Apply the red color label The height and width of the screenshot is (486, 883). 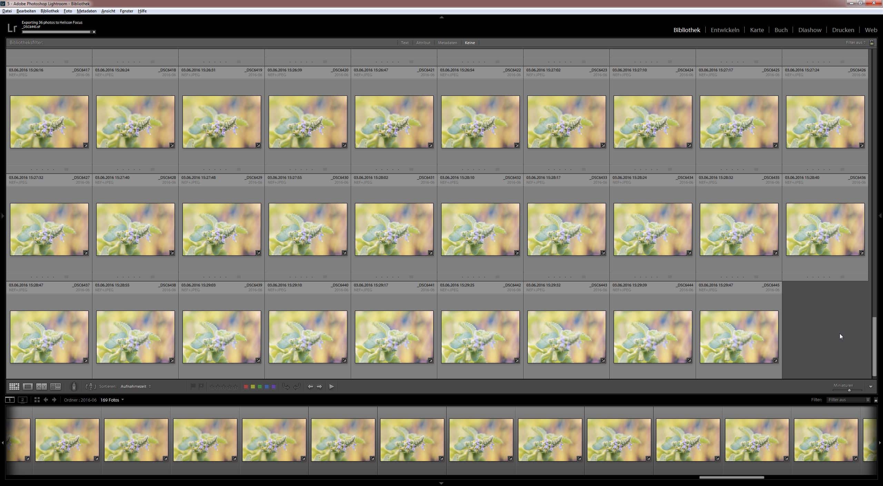[246, 387]
